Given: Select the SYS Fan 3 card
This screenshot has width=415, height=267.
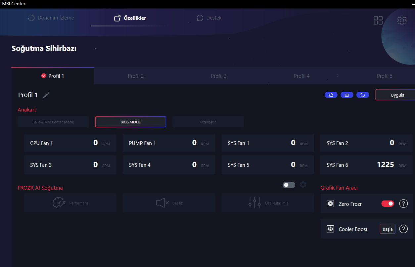Looking at the screenshot, I should pos(70,165).
